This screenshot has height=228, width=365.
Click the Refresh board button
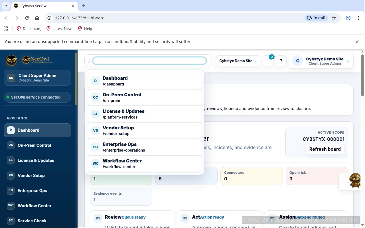coord(325,149)
